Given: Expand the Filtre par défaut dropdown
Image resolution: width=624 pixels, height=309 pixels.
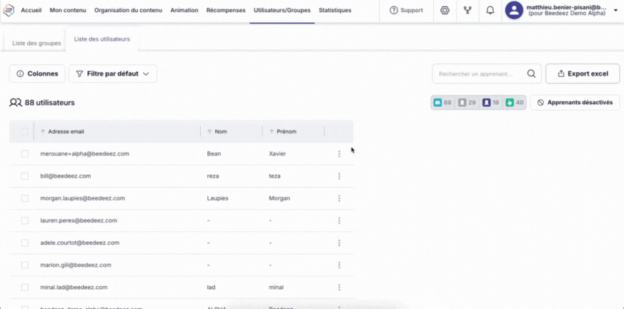Looking at the screenshot, I should (x=112, y=74).
